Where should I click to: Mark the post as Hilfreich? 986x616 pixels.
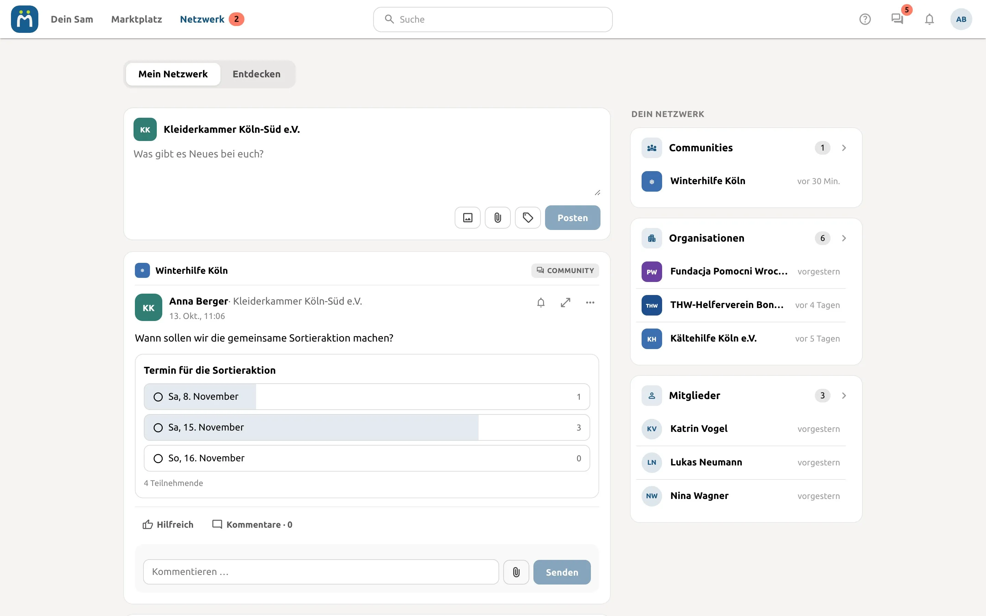tap(168, 524)
